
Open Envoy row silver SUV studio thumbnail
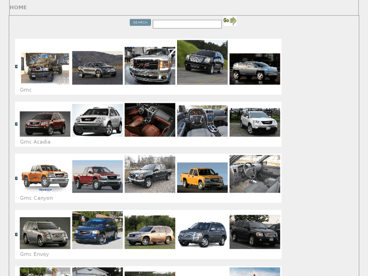(45, 233)
